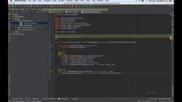
Task: Click the Make Project hammer icon
Action: click(47, 6)
